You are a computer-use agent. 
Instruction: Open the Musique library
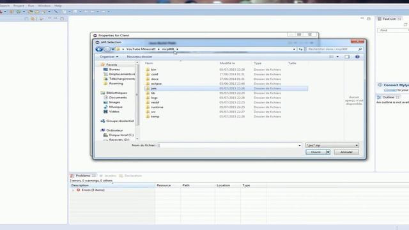(x=116, y=107)
